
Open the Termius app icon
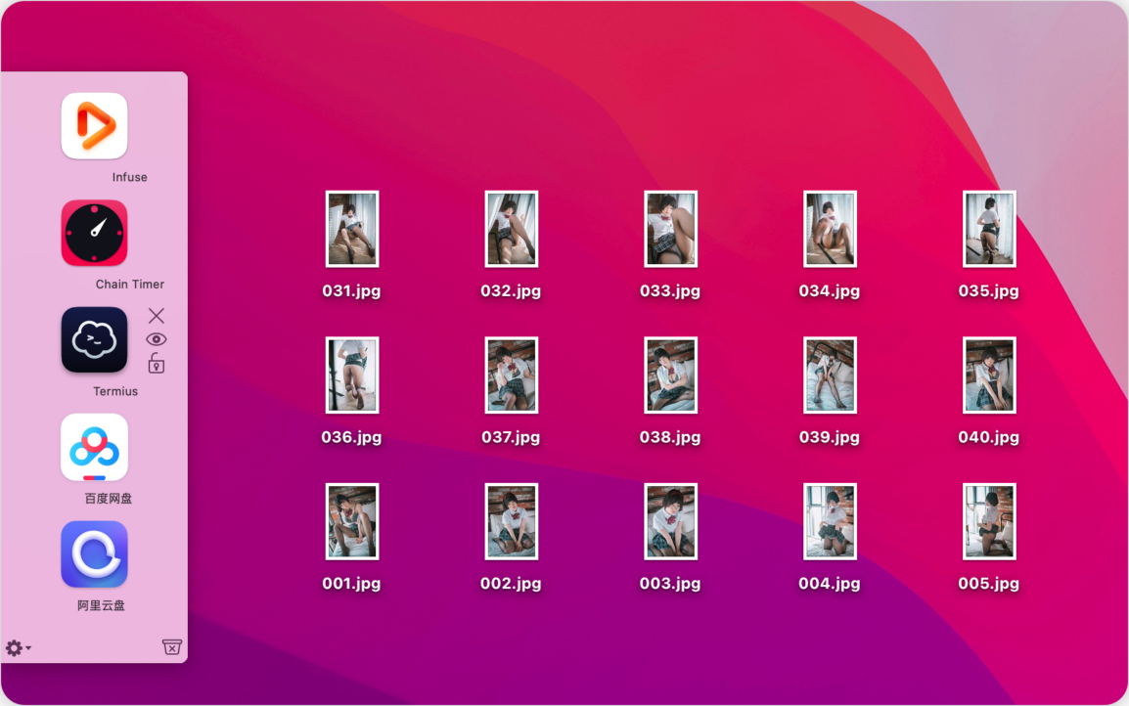tap(94, 340)
